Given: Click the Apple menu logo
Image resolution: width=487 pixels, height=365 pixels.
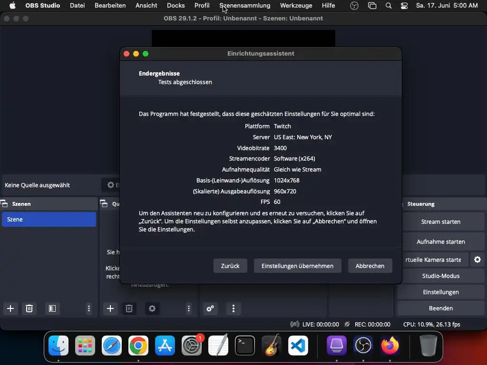Looking at the screenshot, I should click(12, 6).
